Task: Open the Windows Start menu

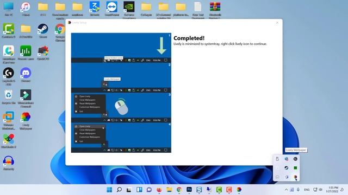Action: [x=109, y=190]
